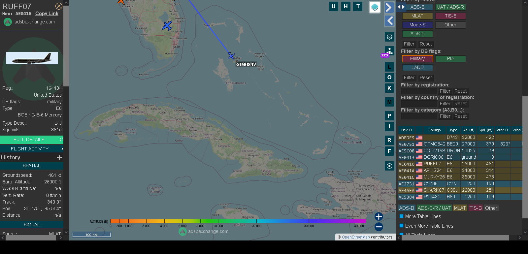This screenshot has width=528, height=254.
Task: Toggle the K map button
Action: coord(389,88)
